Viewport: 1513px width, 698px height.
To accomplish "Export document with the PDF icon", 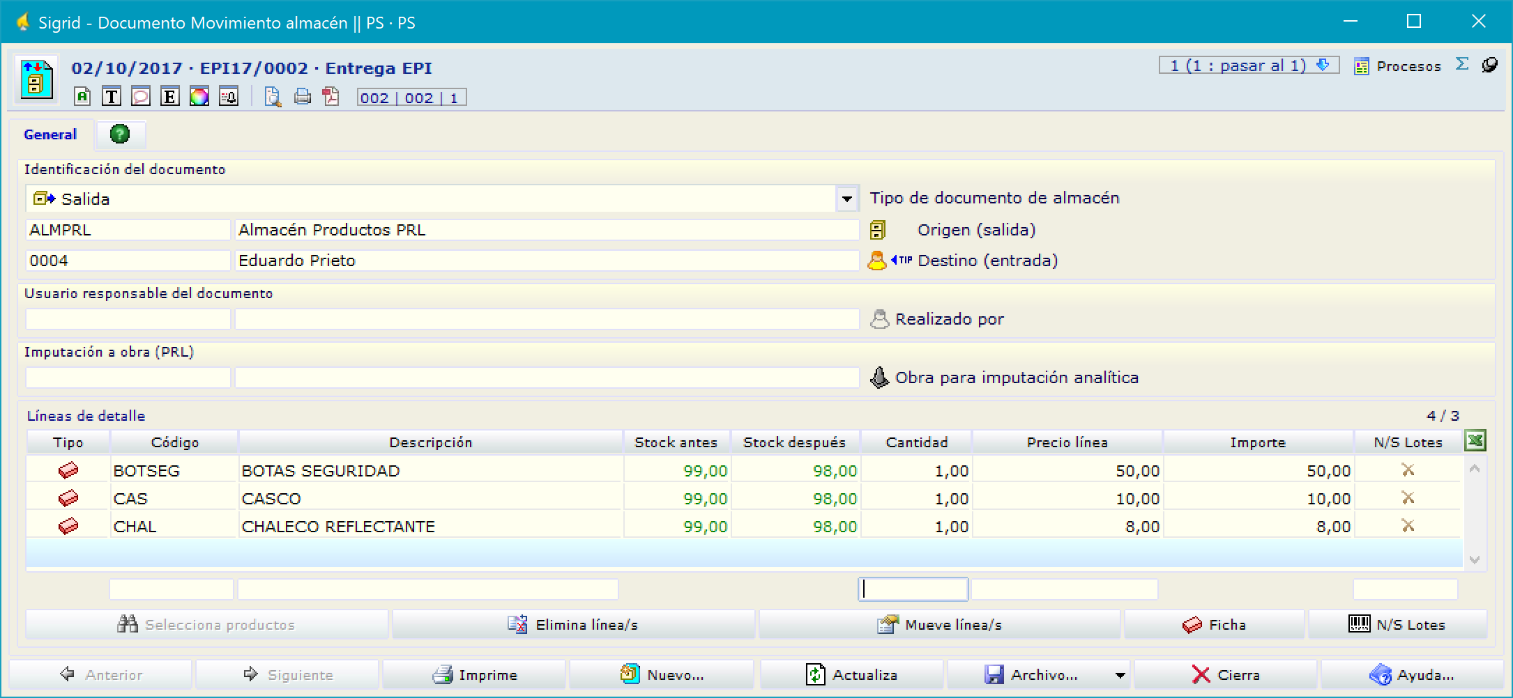I will coord(331,96).
